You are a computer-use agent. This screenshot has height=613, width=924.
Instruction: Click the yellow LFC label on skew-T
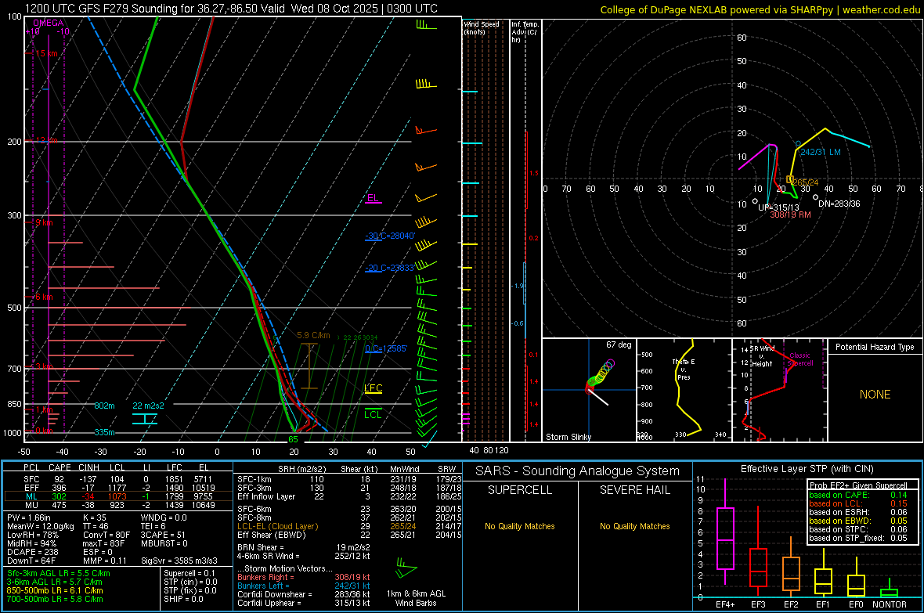373,388
